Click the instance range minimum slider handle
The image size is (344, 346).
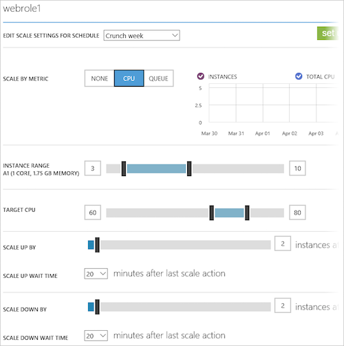[124, 169]
